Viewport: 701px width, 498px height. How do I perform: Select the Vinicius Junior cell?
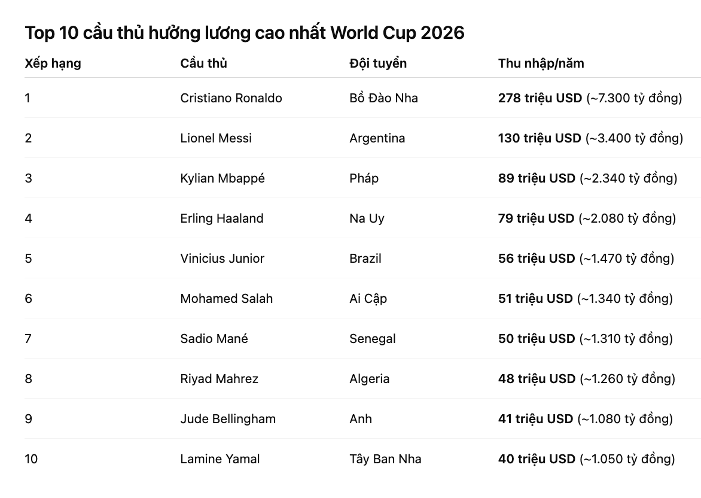222,259
